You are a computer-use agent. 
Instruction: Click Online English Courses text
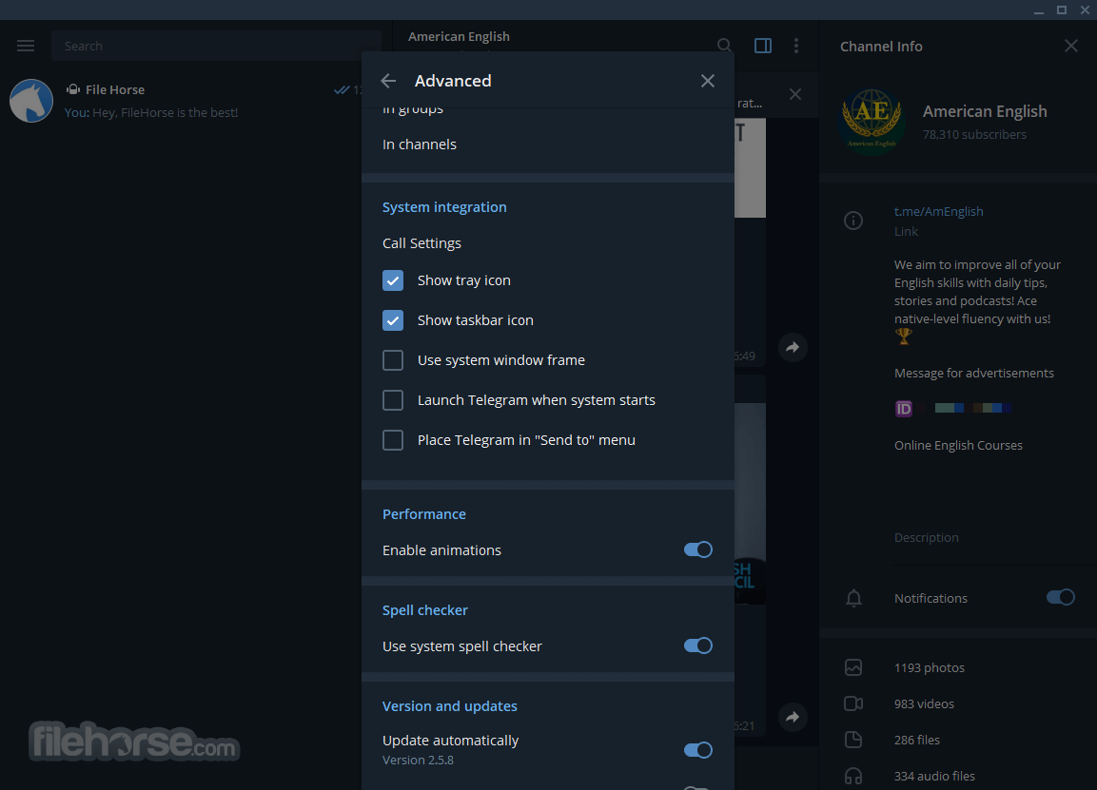[958, 445]
